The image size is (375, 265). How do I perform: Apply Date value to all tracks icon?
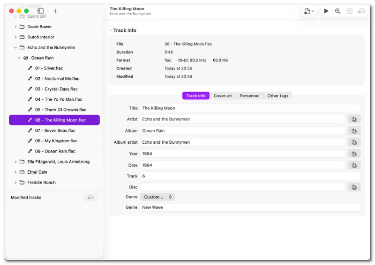354,165
